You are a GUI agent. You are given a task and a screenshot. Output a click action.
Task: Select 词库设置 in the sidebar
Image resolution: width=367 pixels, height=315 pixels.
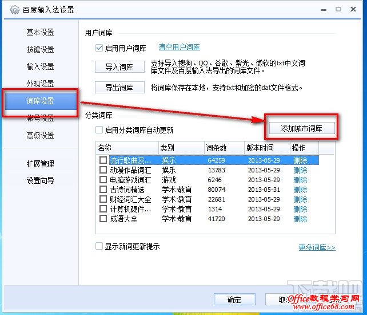pos(40,101)
